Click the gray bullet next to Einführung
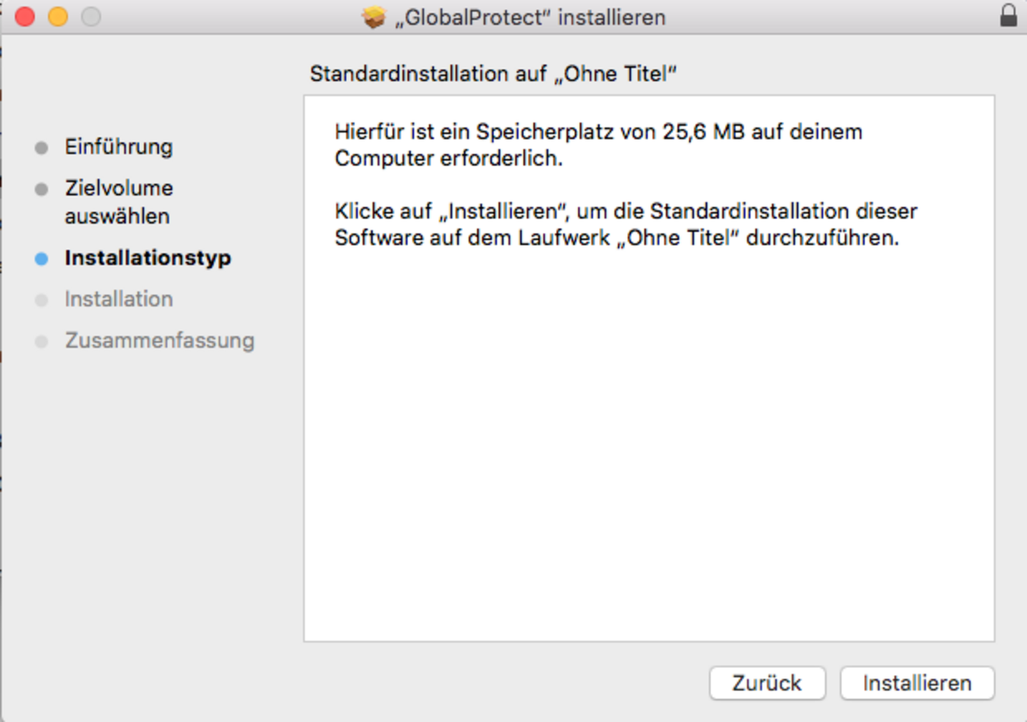1027x722 pixels. [x=41, y=148]
